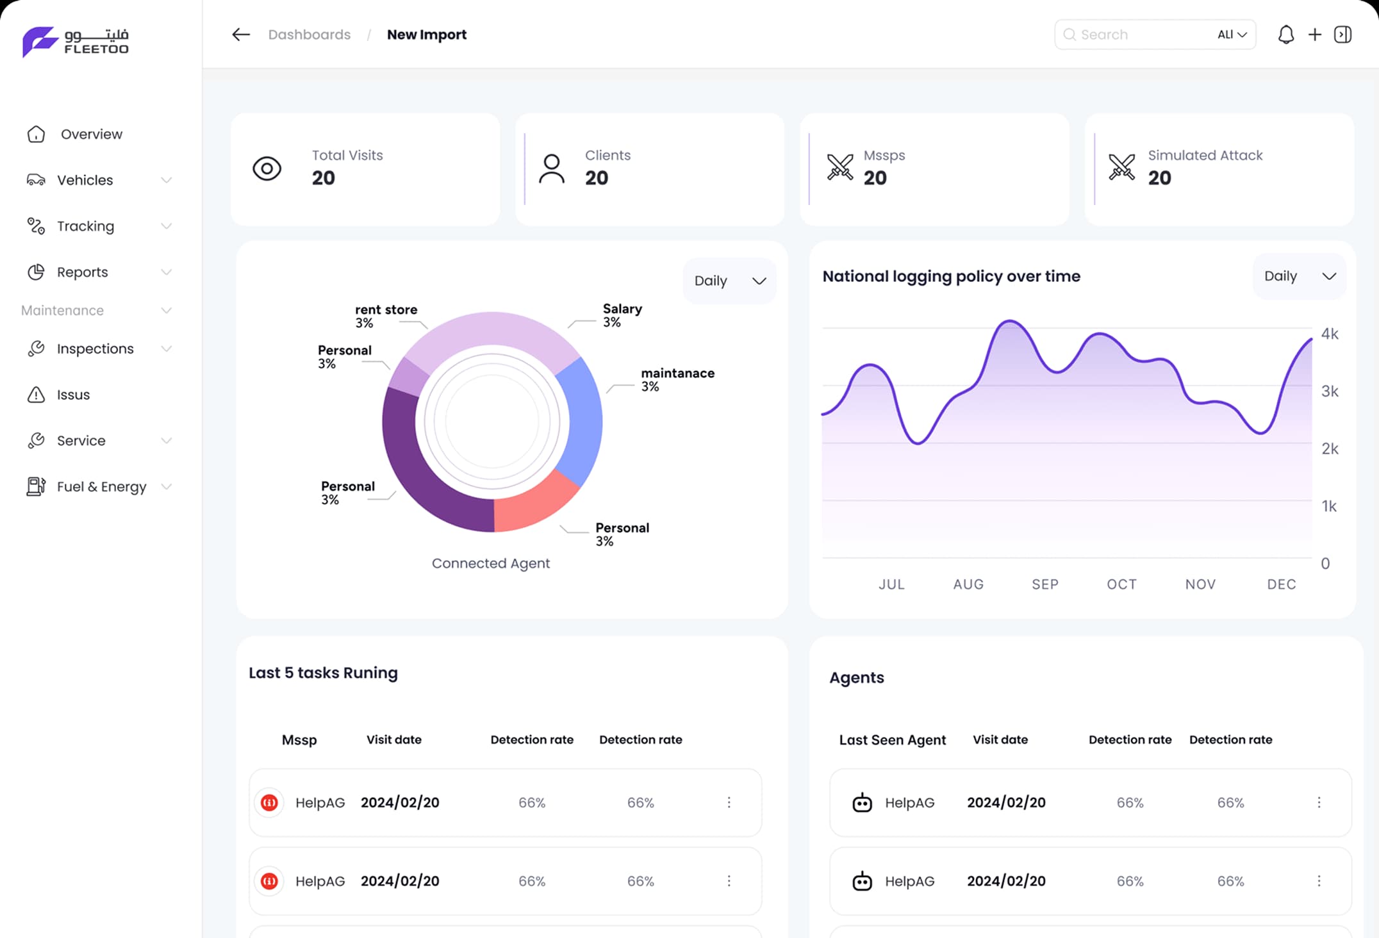Go back using the breadcrumb arrow

pos(240,34)
